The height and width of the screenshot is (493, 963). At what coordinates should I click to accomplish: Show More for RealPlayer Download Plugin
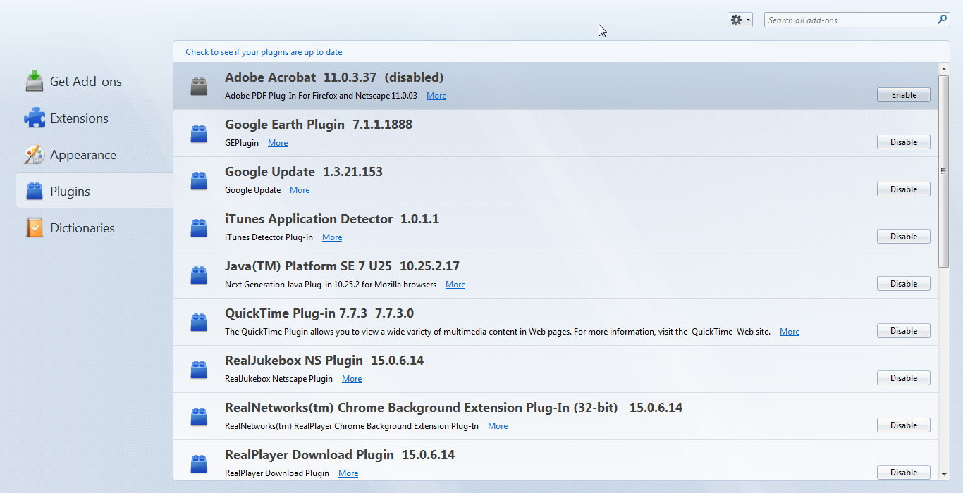click(x=348, y=473)
